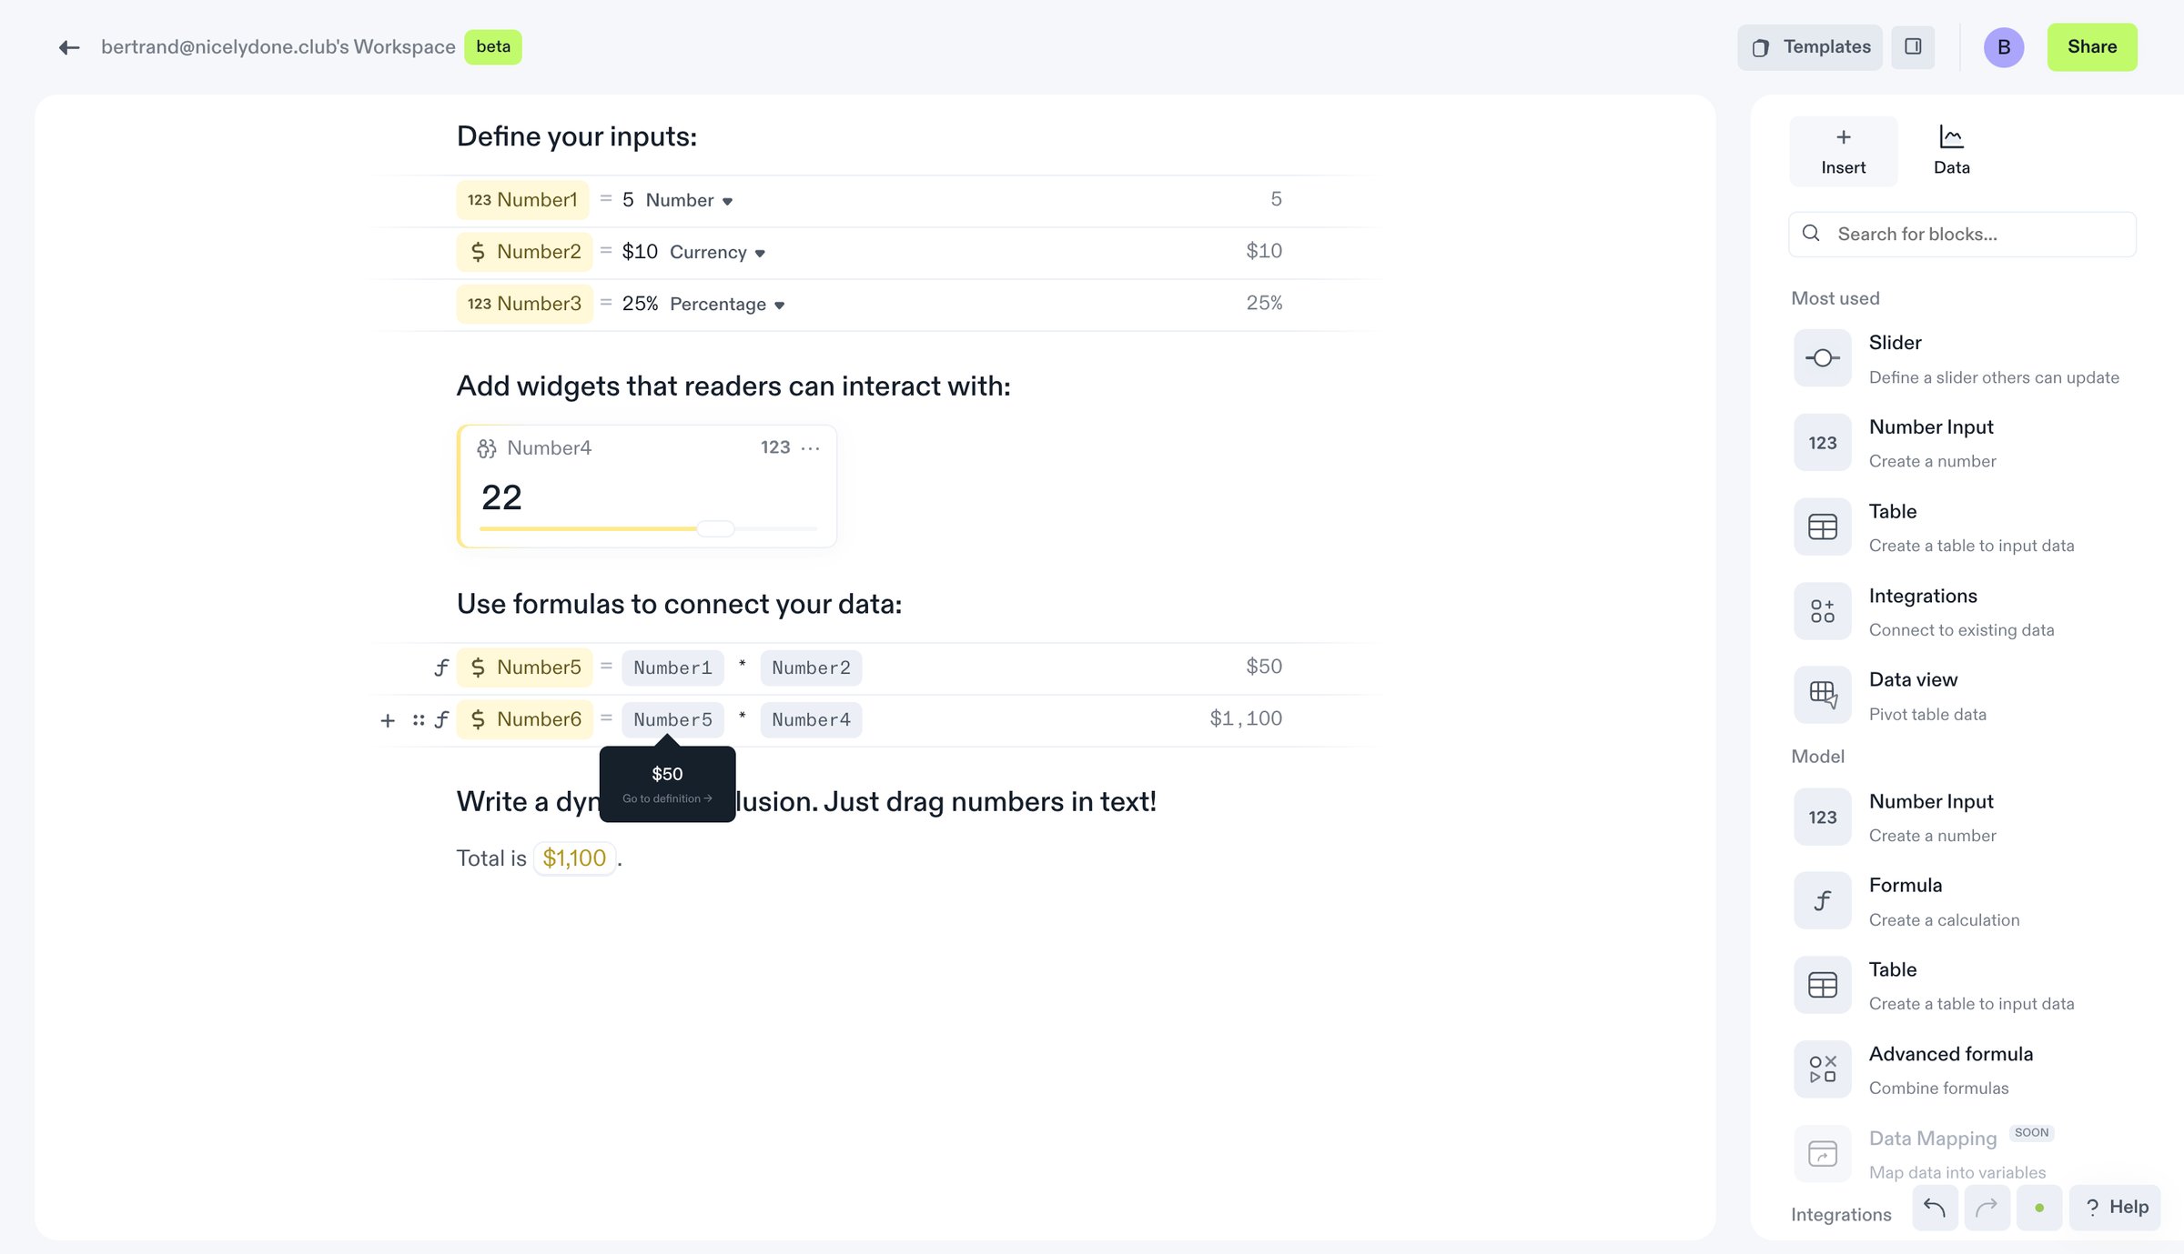Click the undo arrow icon
2184x1254 pixels.
(x=1935, y=1207)
